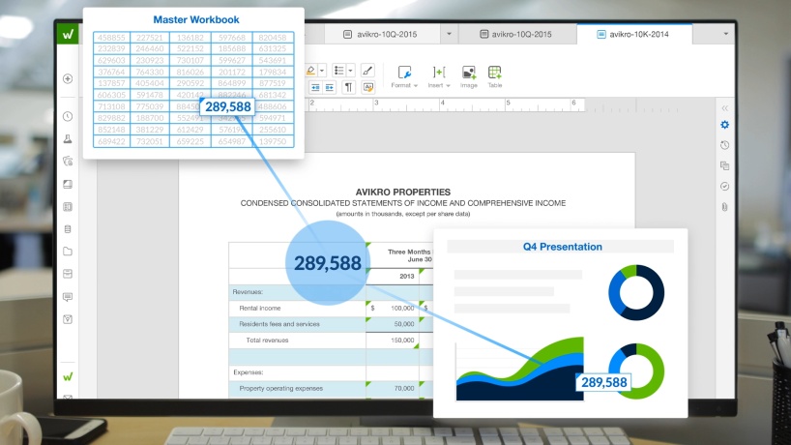Screen dimensions: 791x445
Task: Click the copy pages icon in right panel
Action: click(725, 165)
